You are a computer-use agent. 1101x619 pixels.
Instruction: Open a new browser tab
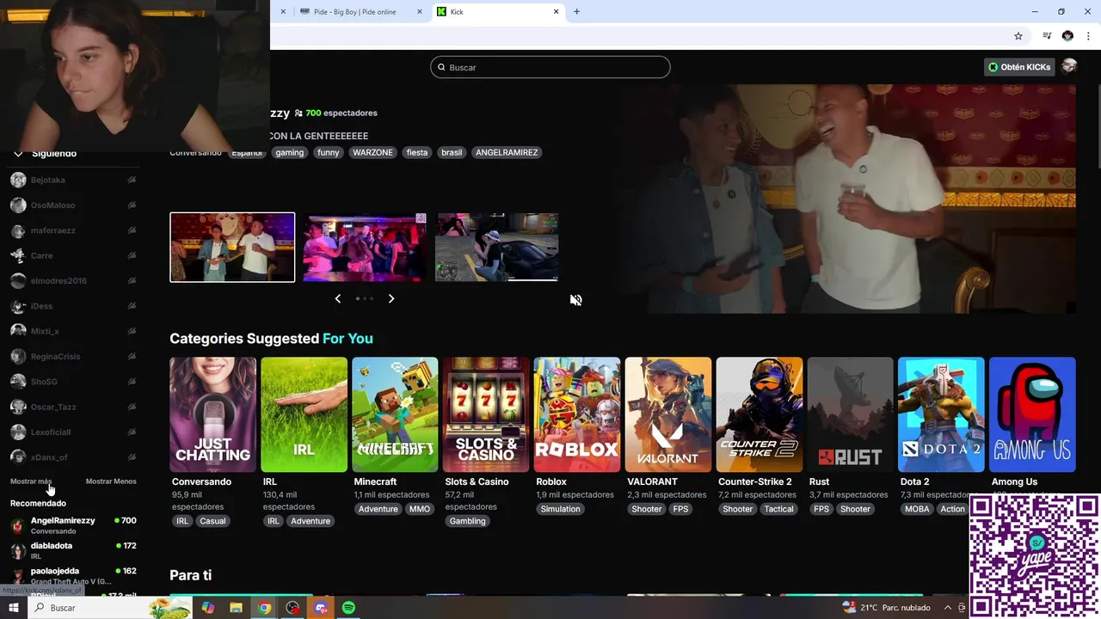[576, 12]
